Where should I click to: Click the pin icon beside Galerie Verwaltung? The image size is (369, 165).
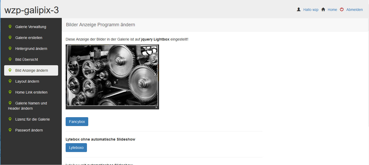tap(10, 27)
